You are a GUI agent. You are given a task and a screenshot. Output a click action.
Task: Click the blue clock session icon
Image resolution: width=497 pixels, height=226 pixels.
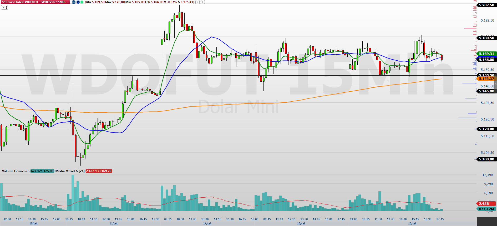pos(78,2)
